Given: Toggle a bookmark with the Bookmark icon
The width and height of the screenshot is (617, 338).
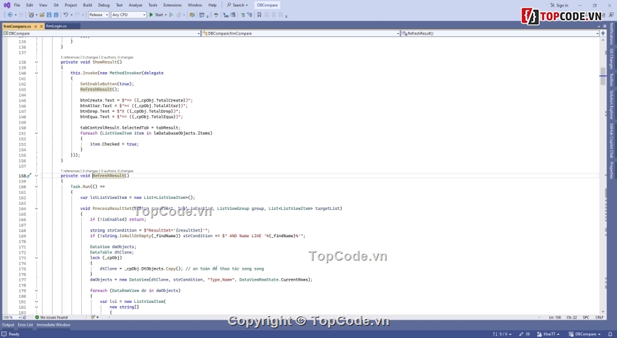Looking at the screenshot, I should pyautogui.click(x=259, y=14).
